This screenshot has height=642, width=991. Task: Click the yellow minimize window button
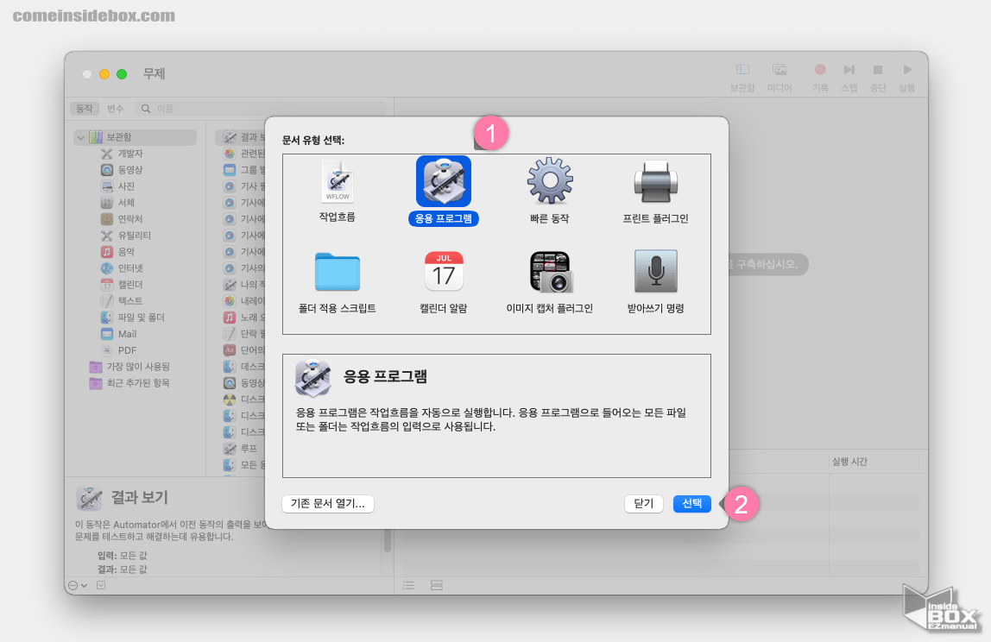click(x=104, y=74)
